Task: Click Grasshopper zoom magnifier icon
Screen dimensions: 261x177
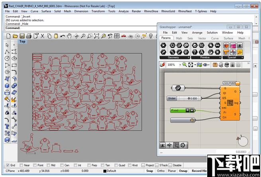Action: coord(184,65)
